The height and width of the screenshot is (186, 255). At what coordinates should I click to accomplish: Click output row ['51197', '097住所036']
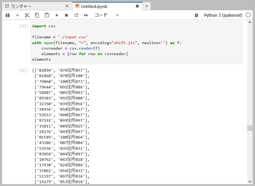point(62,176)
